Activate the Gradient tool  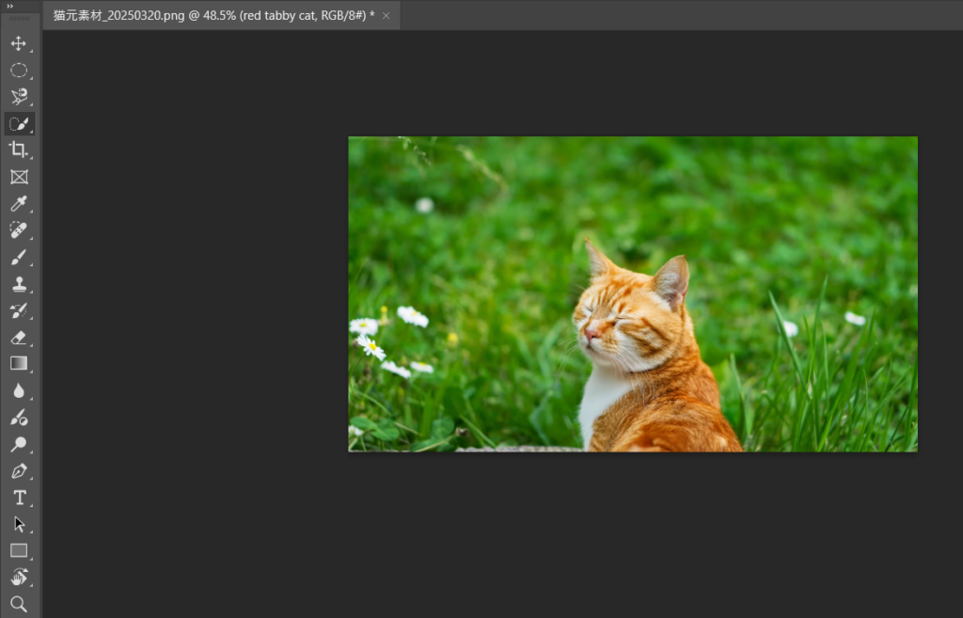(19, 363)
